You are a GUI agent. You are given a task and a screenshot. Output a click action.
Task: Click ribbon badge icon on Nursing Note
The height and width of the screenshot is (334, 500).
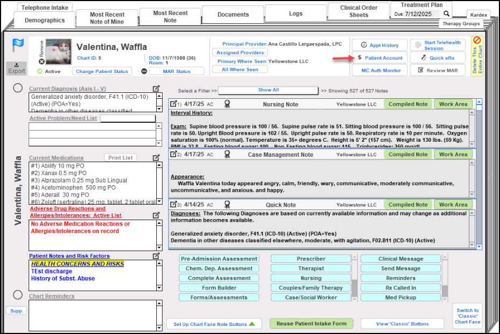pyautogui.click(x=227, y=104)
